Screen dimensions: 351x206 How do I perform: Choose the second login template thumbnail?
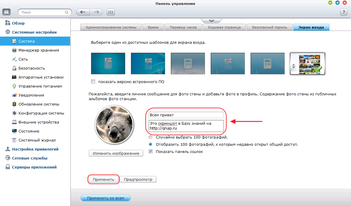tap(148, 63)
